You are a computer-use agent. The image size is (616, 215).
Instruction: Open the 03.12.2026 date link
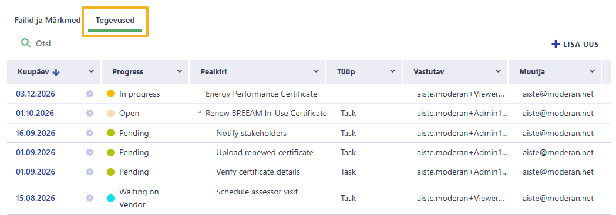[x=35, y=94]
